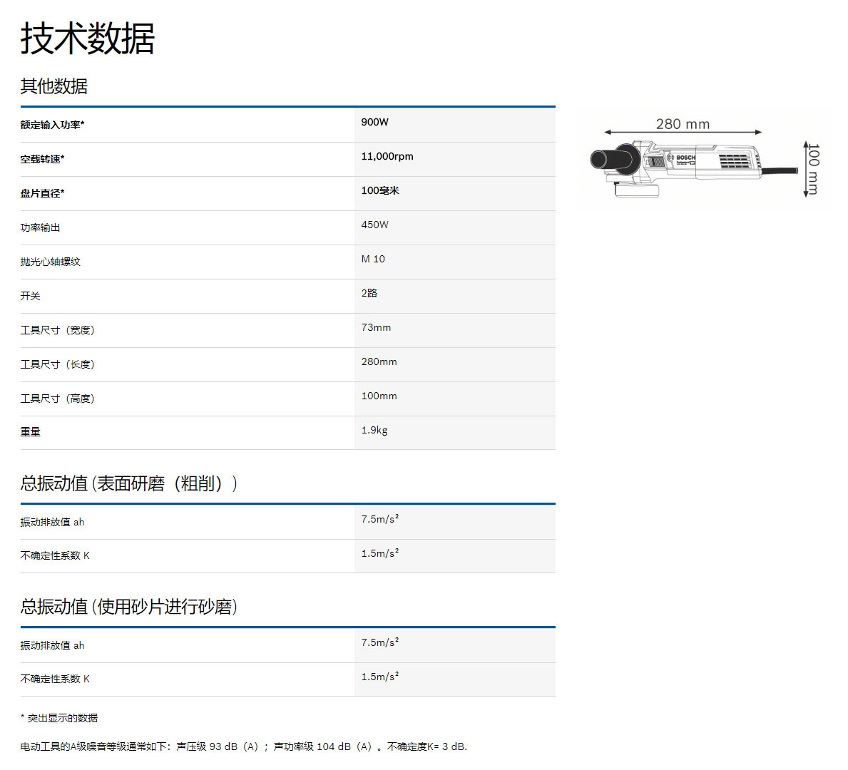Click 不确定性系数 K label in sanding section
This screenshot has height=770, width=848.
pos(55,679)
